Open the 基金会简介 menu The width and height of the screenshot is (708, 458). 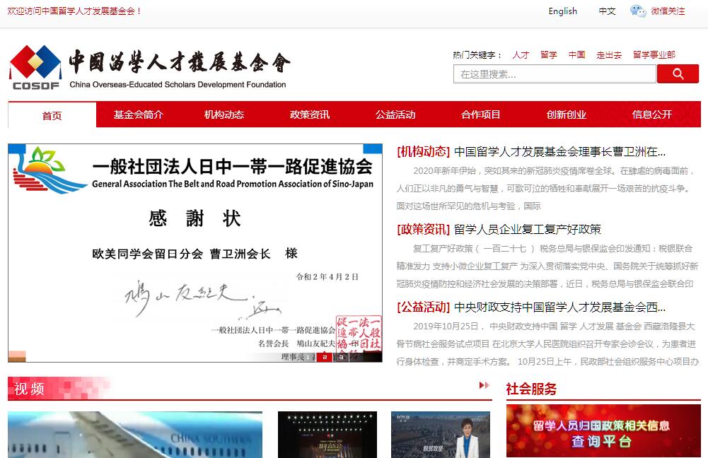pyautogui.click(x=139, y=114)
